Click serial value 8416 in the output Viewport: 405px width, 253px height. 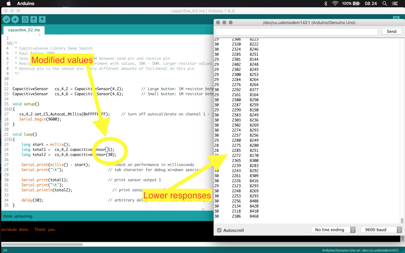tap(254, 181)
